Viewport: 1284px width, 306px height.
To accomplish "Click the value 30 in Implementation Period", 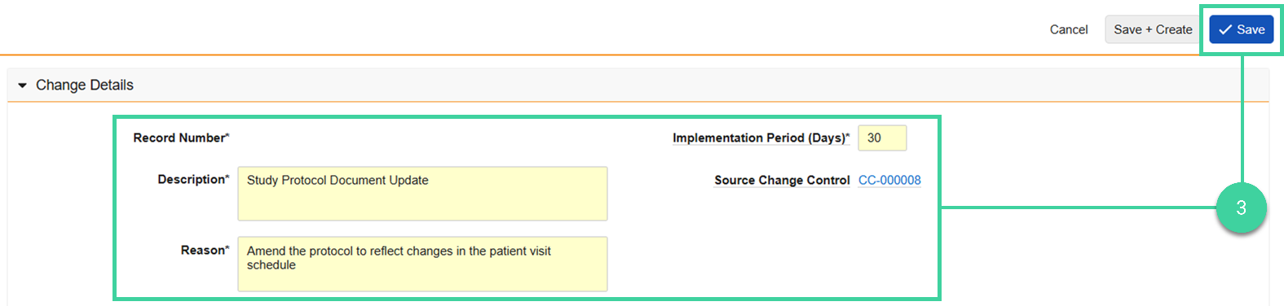I will (x=874, y=138).
